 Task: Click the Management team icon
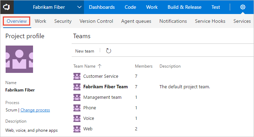77,97
